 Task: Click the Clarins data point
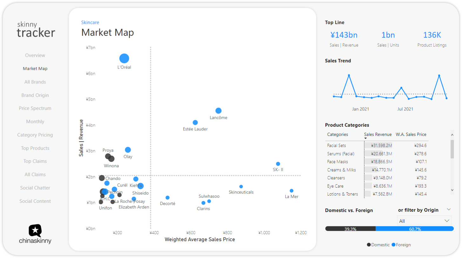(x=203, y=203)
